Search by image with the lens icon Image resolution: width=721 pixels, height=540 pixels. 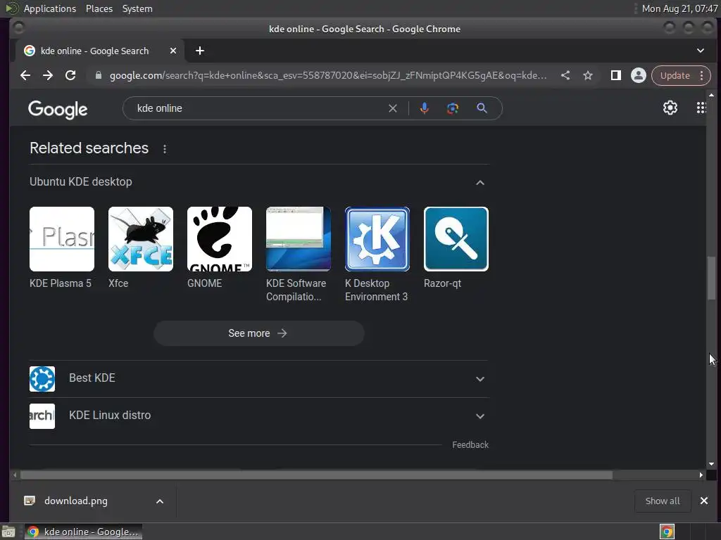pyautogui.click(x=453, y=108)
